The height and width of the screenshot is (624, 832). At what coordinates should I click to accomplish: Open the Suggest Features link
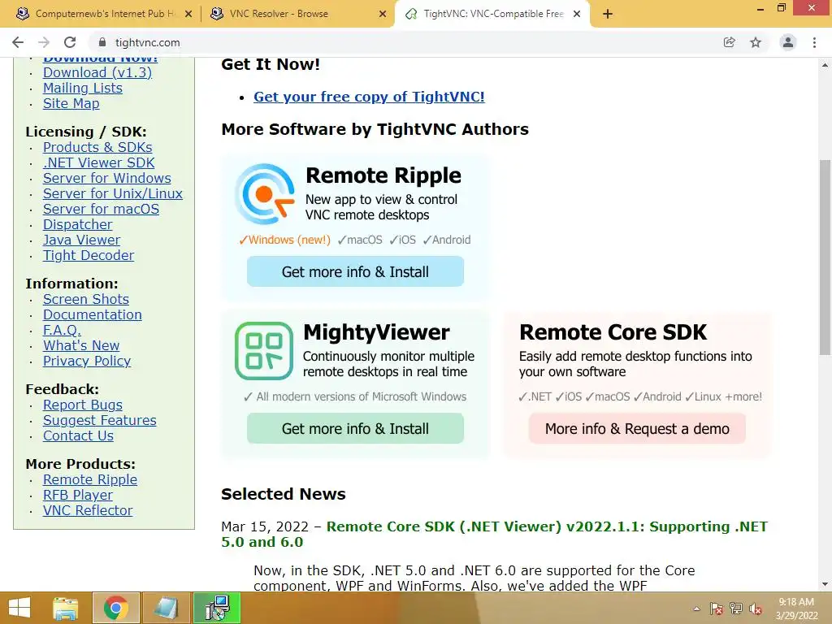click(100, 420)
